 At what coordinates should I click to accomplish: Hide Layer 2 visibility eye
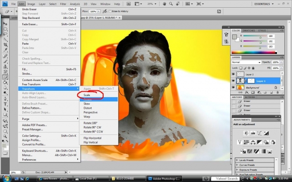coord(233,74)
